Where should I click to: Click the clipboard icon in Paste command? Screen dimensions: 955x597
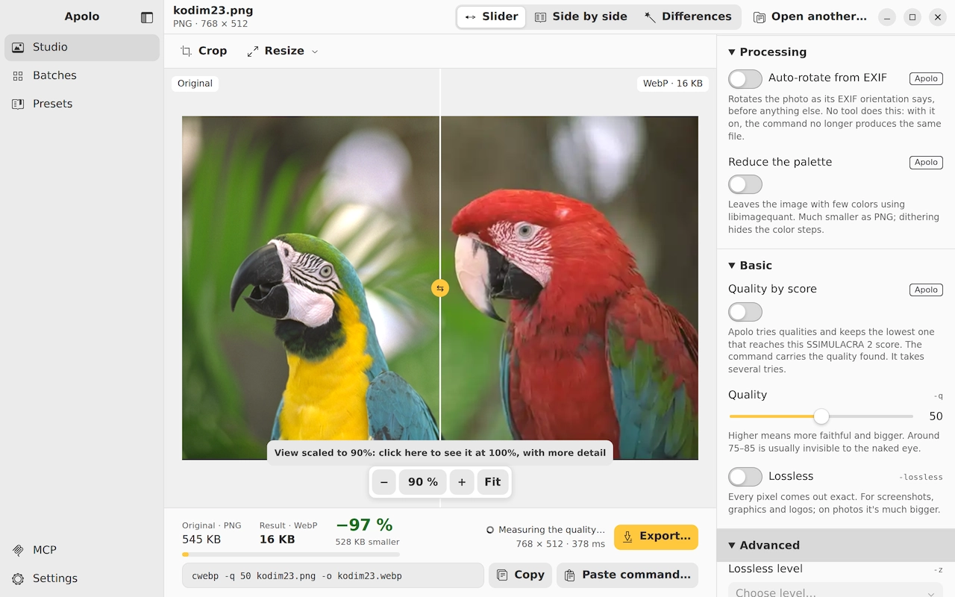tap(570, 575)
